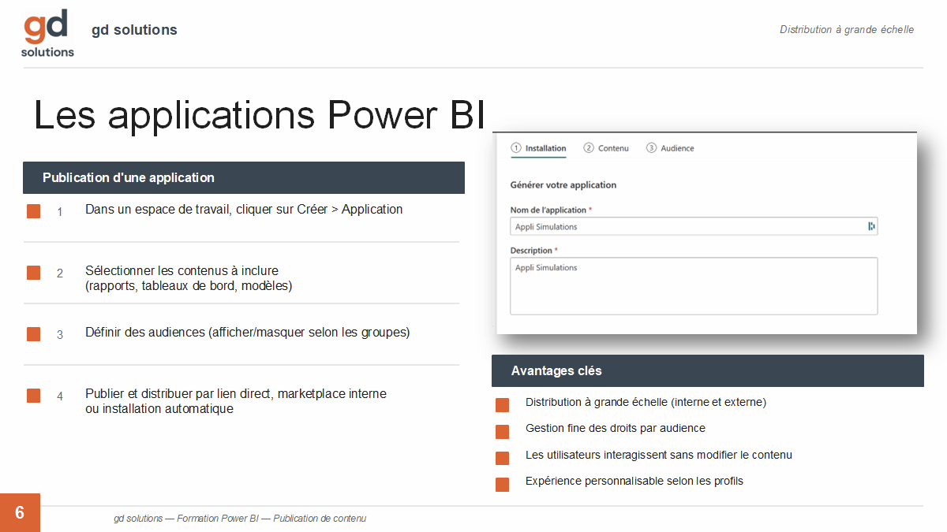The width and height of the screenshot is (947, 532).
Task: Click the text 'Les utilisateurs interagissent sans modifier le contenu'
Action: click(659, 455)
